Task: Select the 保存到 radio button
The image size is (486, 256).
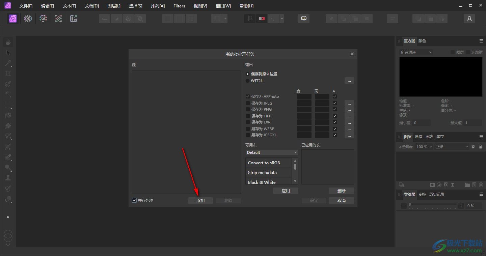Action: click(x=248, y=81)
